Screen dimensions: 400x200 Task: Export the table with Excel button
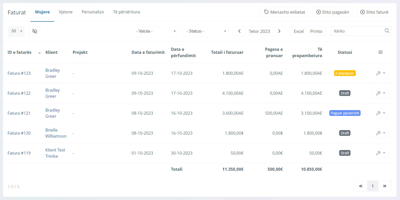298,31
